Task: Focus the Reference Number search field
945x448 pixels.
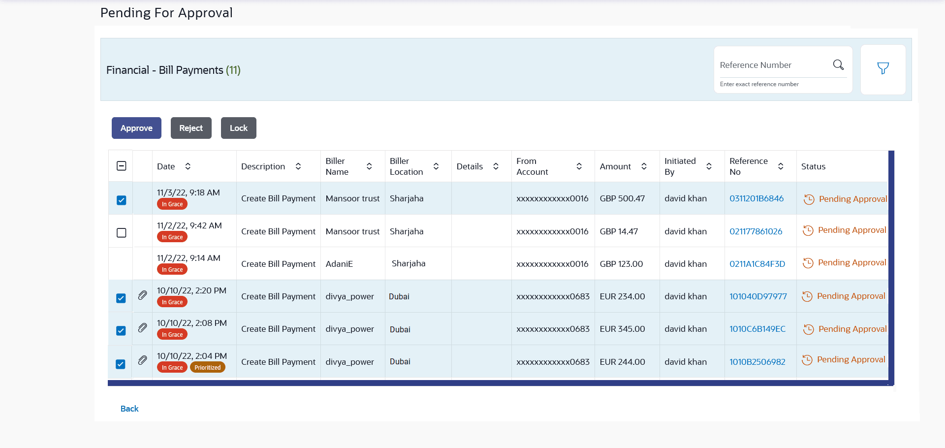Action: tap(773, 65)
